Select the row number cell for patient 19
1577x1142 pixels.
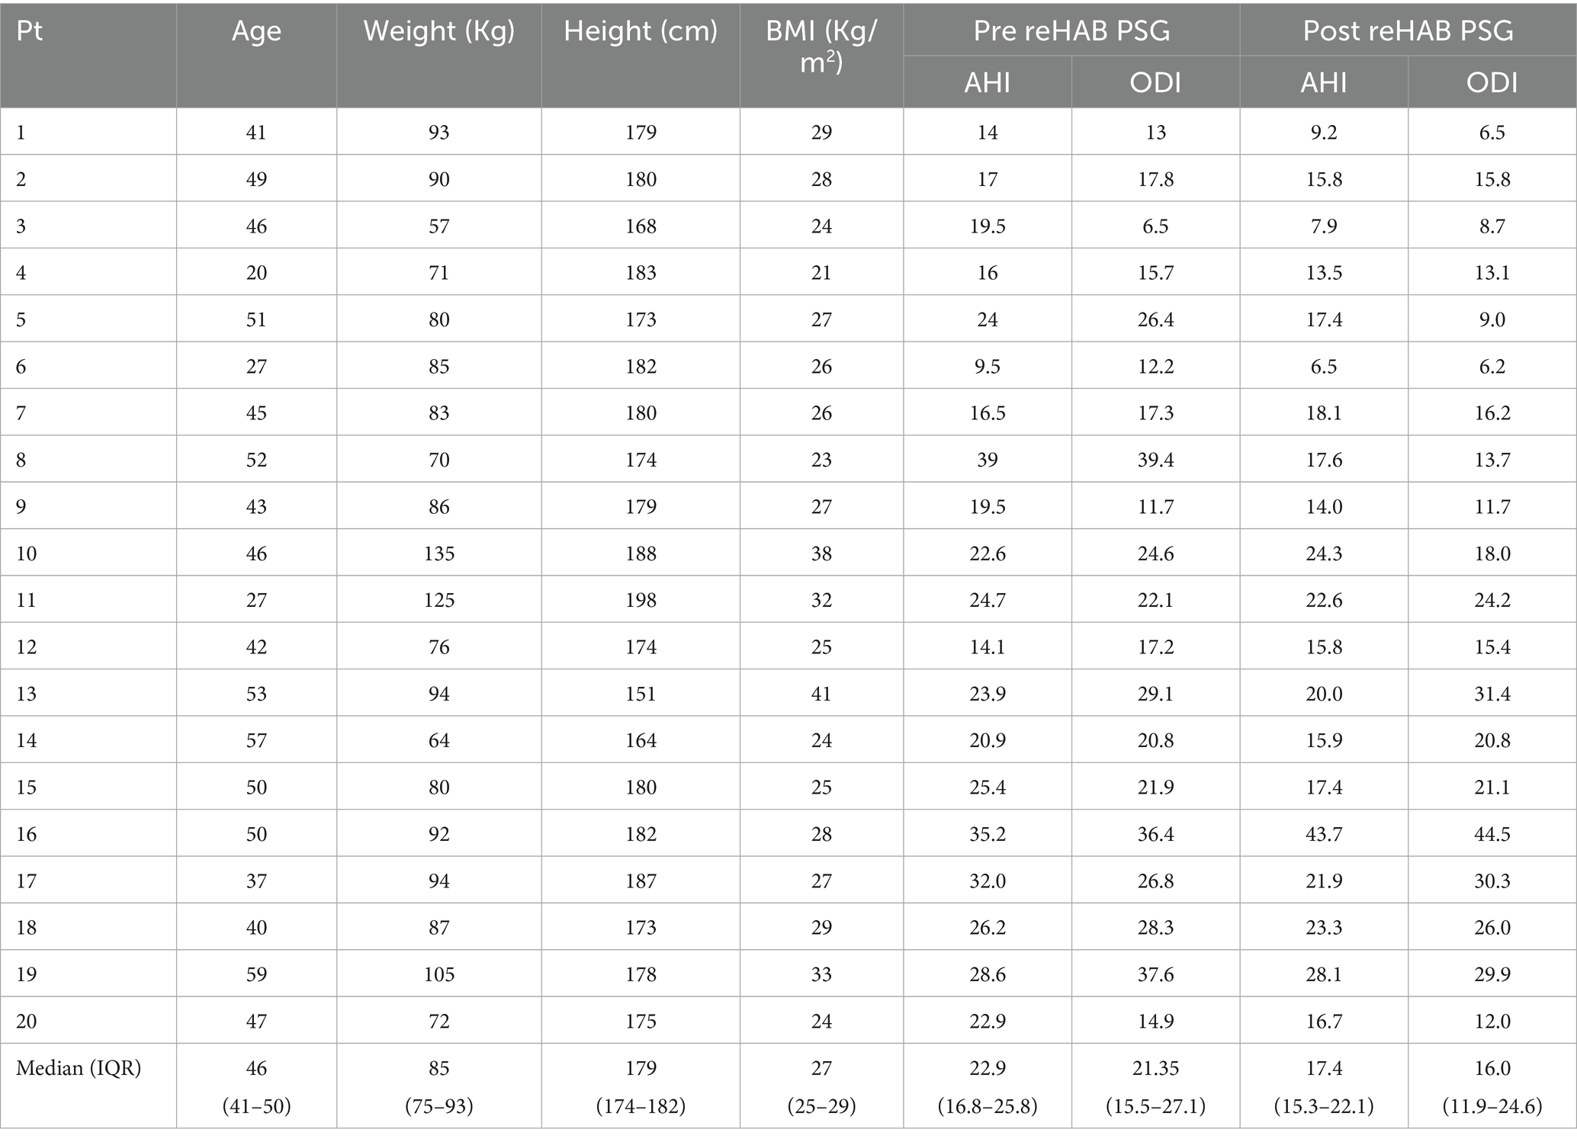coord(27,974)
